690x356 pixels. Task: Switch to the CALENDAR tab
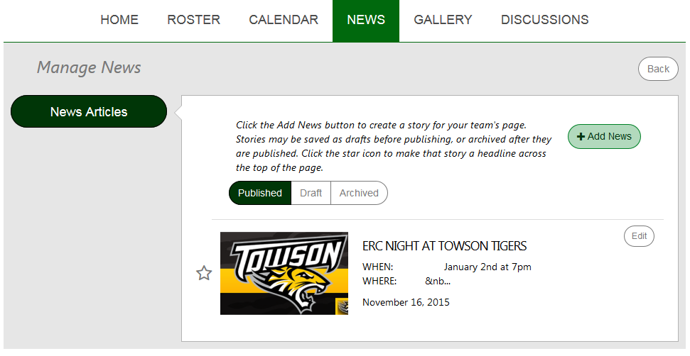(x=284, y=20)
